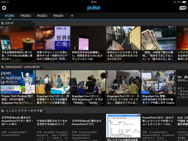
Task: Open the PowerPointマクロー改行・改ページあり article
Action: point(18,127)
